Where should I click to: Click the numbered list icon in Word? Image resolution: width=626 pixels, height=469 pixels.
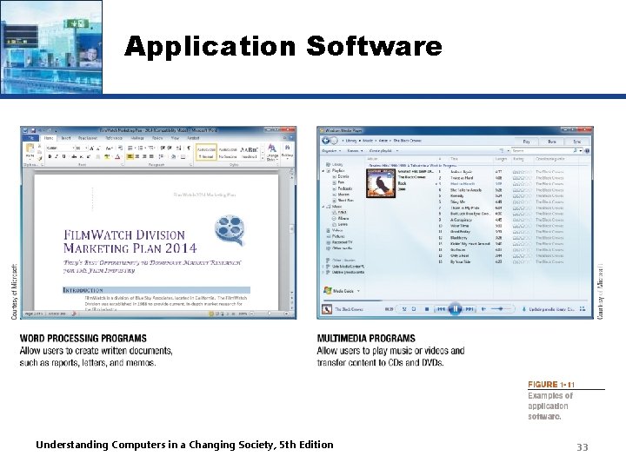[x=141, y=148]
